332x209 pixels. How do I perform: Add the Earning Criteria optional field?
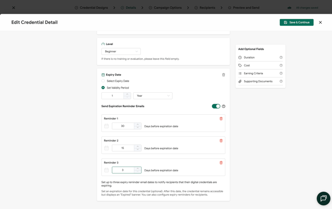point(260,73)
